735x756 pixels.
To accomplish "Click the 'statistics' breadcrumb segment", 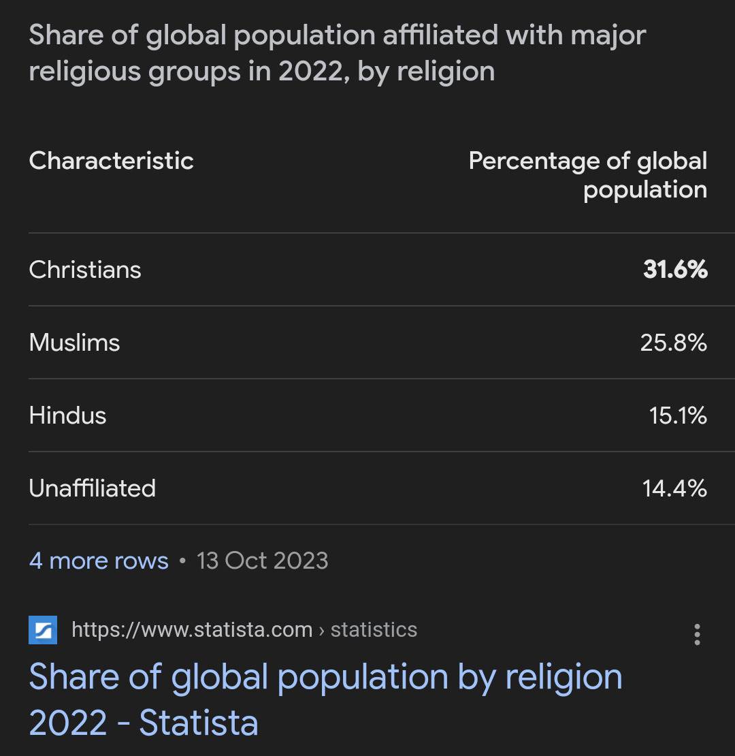I will pos(374,630).
